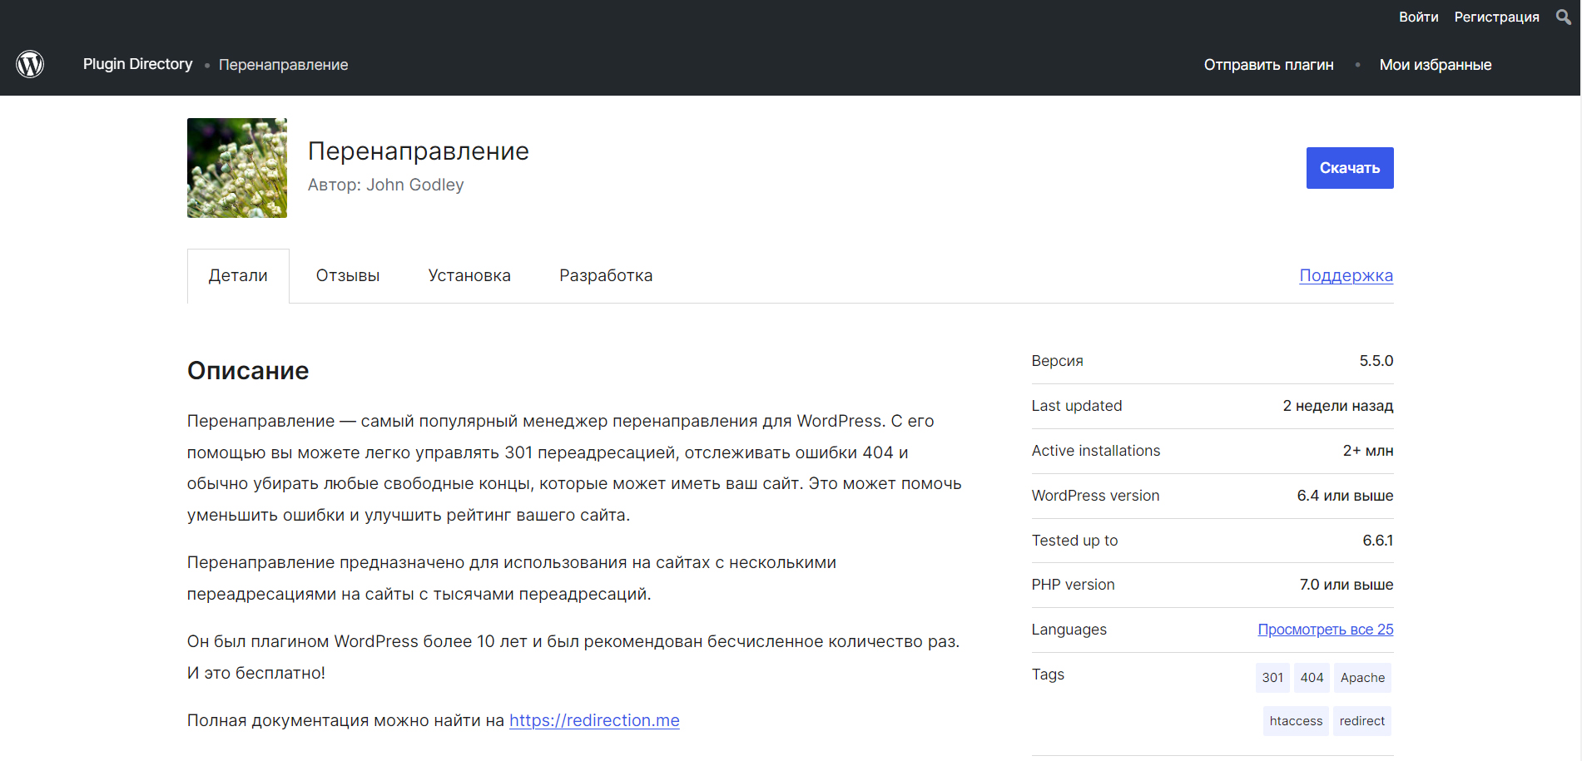The width and height of the screenshot is (1582, 761).
Task: Open Отправить плагин in header
Action: 1268,65
